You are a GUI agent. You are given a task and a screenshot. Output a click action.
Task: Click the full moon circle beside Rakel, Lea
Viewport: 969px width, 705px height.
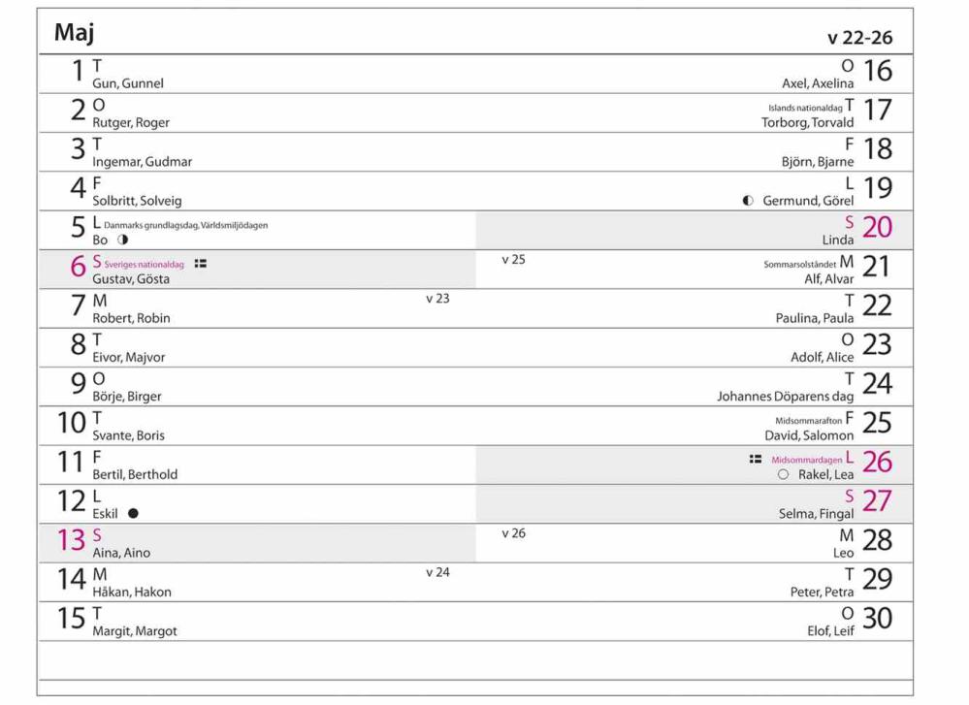click(783, 474)
